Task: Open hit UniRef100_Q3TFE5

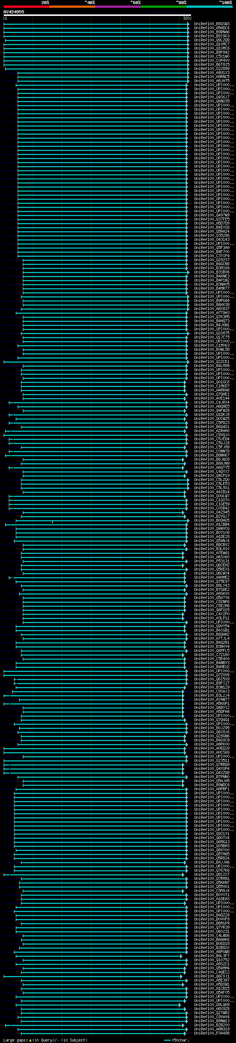Action: click(212, 219)
